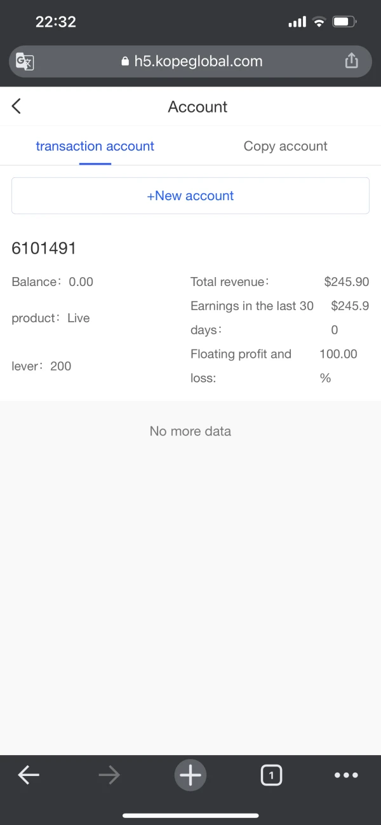This screenshot has width=381, height=825.
Task: Tap the Total revenue $245.90 value
Action: tap(346, 282)
